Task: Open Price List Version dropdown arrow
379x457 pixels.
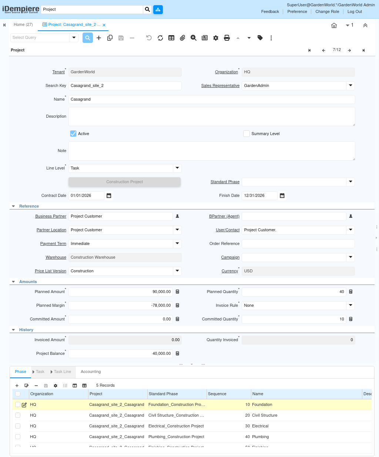Action: (x=177, y=271)
